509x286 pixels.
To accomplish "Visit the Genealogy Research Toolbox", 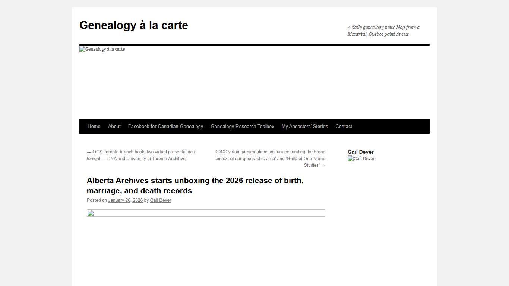I will coord(242,126).
